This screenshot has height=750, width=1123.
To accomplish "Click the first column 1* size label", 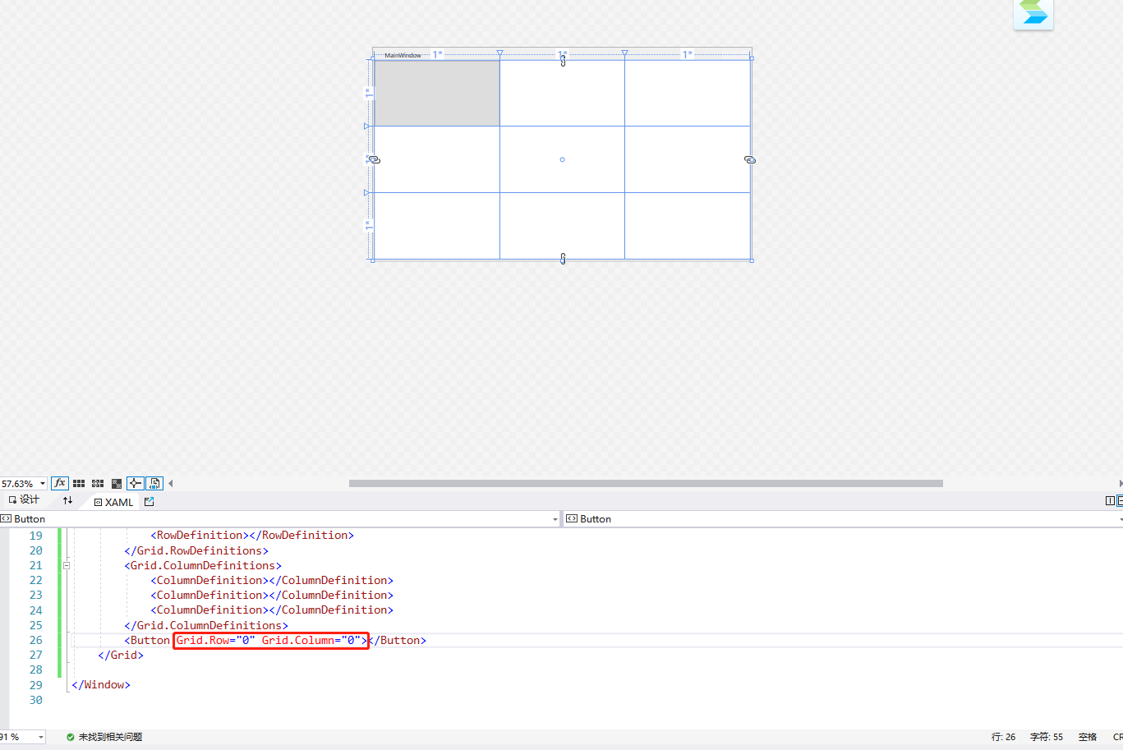I will click(438, 54).
